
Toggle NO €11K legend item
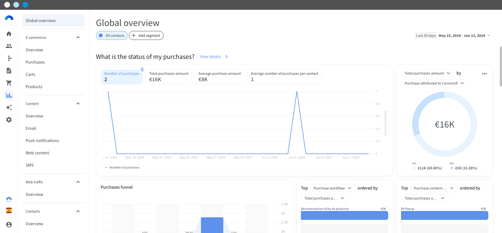click(x=427, y=168)
